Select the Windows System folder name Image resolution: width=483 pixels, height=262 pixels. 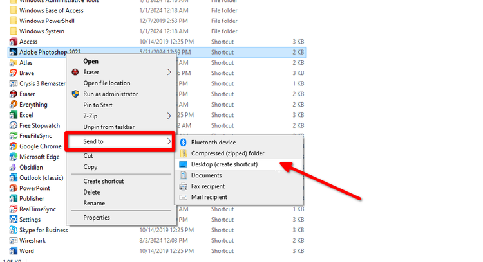point(42,31)
